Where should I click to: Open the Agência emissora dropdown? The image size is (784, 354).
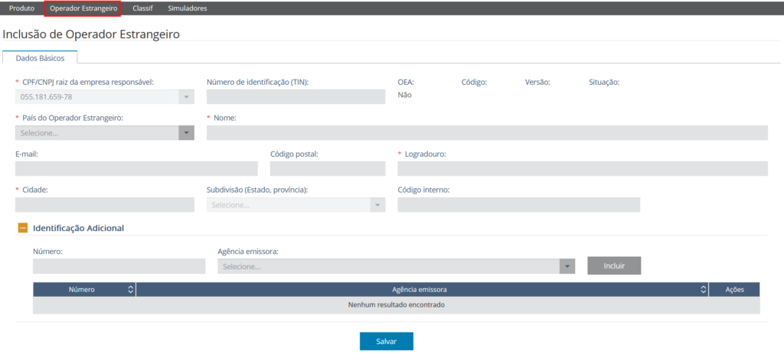[x=567, y=266]
